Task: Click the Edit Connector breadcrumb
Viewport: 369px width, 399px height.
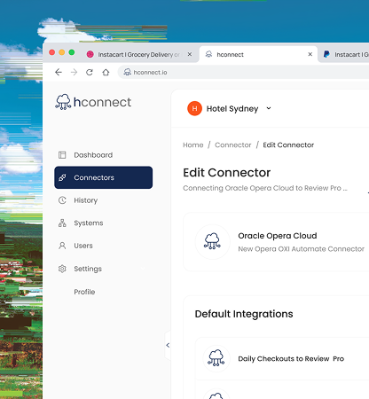Action: (288, 145)
